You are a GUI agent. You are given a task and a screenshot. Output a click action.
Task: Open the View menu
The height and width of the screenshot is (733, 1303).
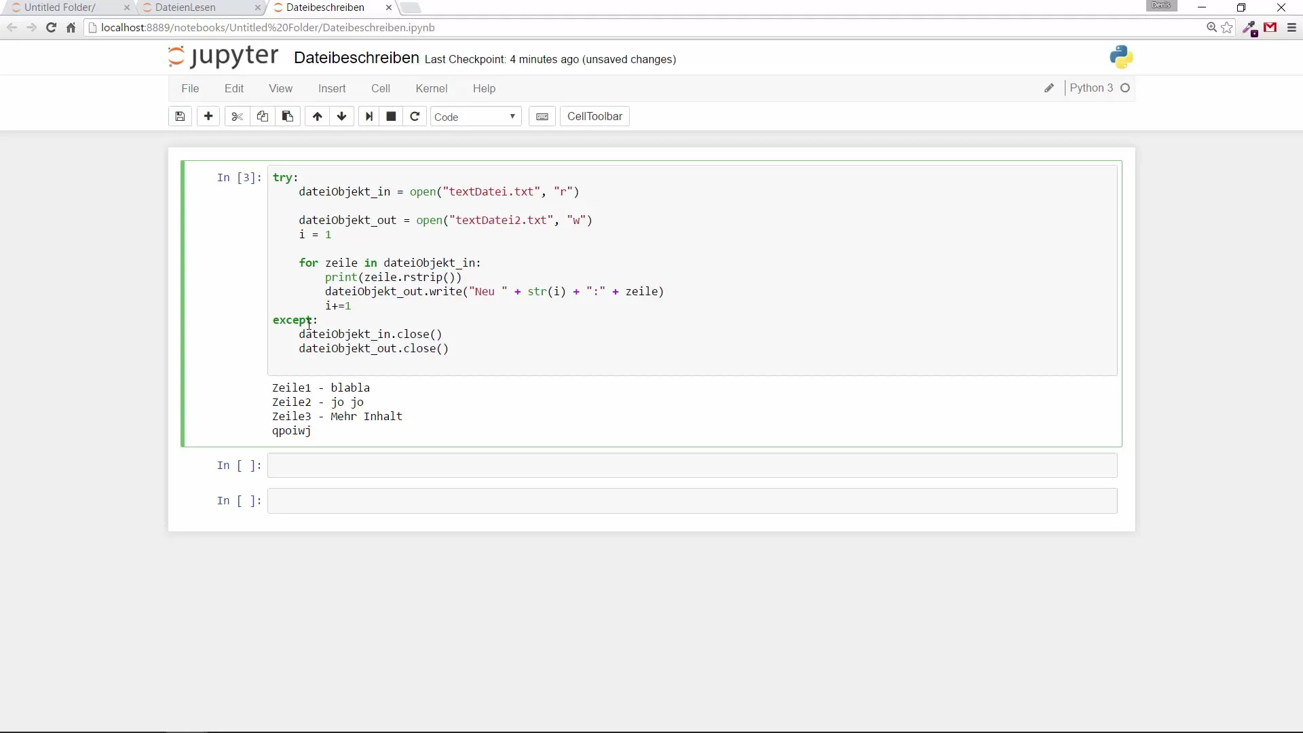click(x=280, y=88)
